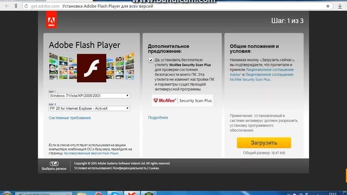Open 'Архивированные версии Flash Player' link
This screenshot has width=347, height=195.
click(91, 153)
